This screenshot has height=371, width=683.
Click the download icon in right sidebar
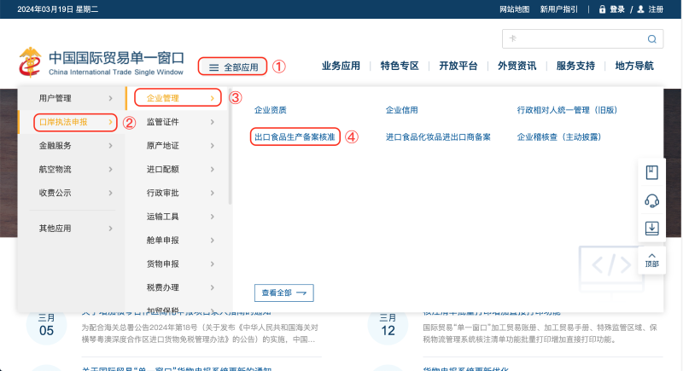[651, 228]
